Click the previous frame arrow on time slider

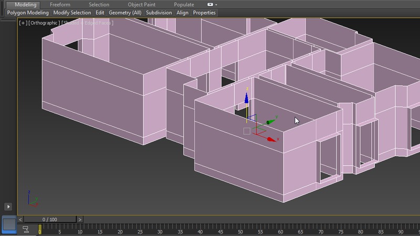[x=20, y=219]
